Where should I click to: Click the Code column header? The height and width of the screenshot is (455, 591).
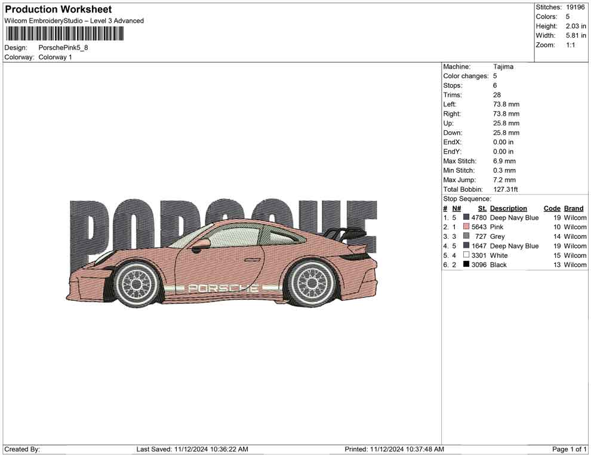point(551,208)
